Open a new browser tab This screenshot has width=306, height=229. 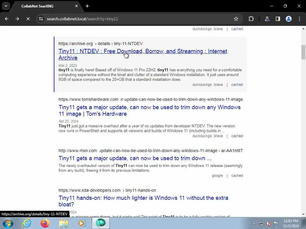pos(87,6)
